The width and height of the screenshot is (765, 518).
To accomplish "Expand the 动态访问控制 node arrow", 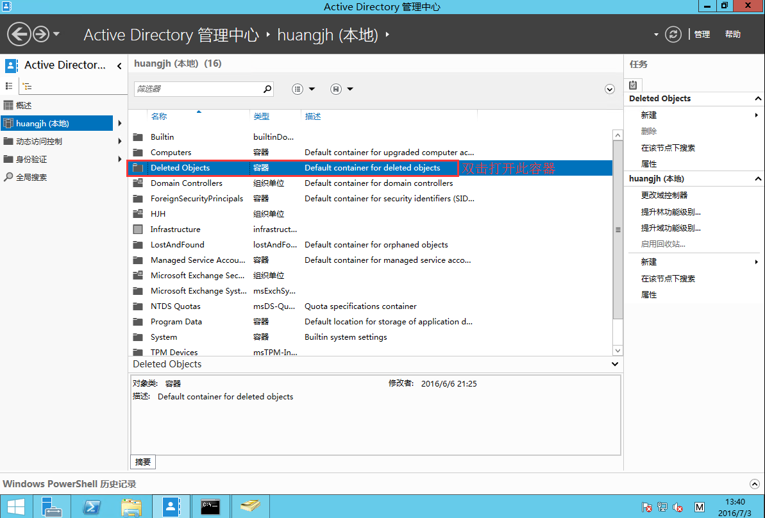I will point(119,142).
